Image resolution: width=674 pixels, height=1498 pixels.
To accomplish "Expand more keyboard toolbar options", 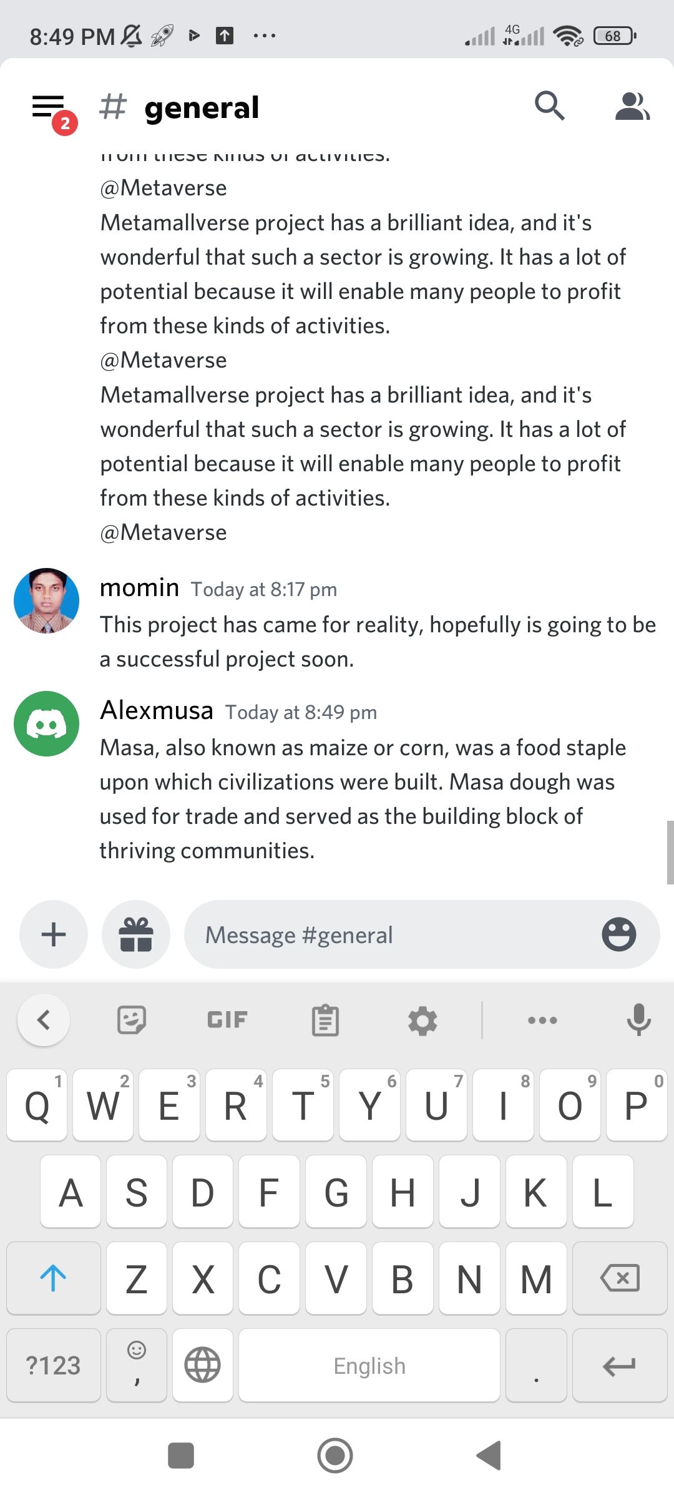I will (542, 1020).
